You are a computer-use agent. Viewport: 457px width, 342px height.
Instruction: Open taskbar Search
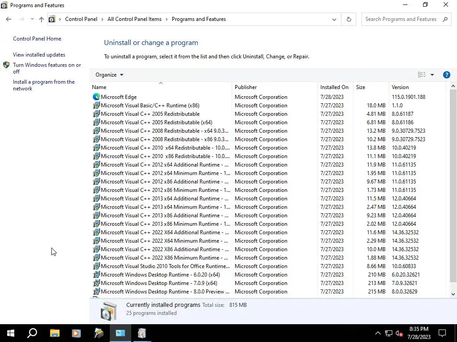pos(32,333)
